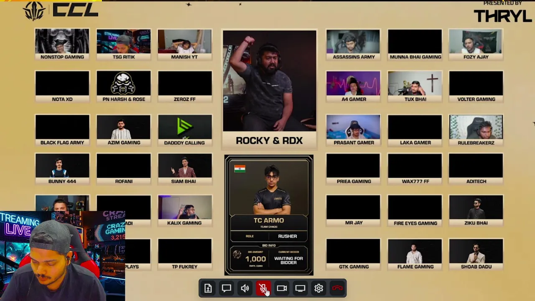Toggle the video camera
Screen dimensions: 535x301
pyautogui.click(x=282, y=288)
